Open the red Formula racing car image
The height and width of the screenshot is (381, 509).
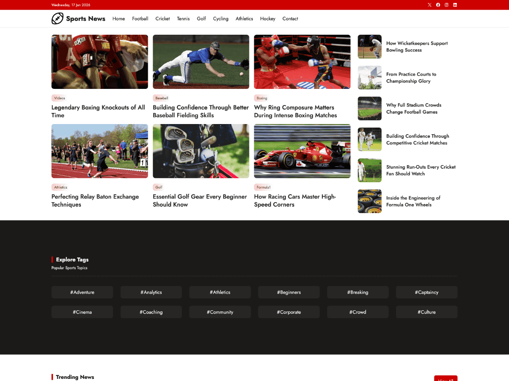302,151
